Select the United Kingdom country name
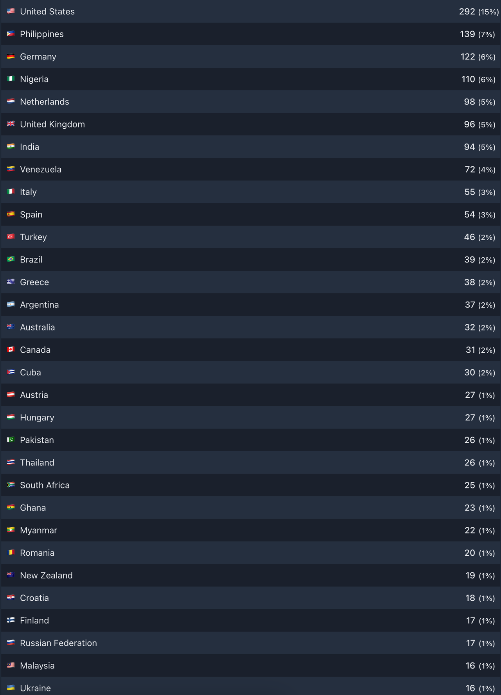Screen dimensions: 501x695 52,124
